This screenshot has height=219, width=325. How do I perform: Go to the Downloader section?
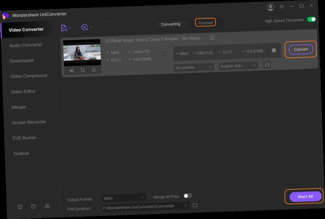click(22, 60)
